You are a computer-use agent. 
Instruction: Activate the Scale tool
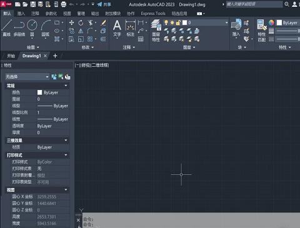81,39
